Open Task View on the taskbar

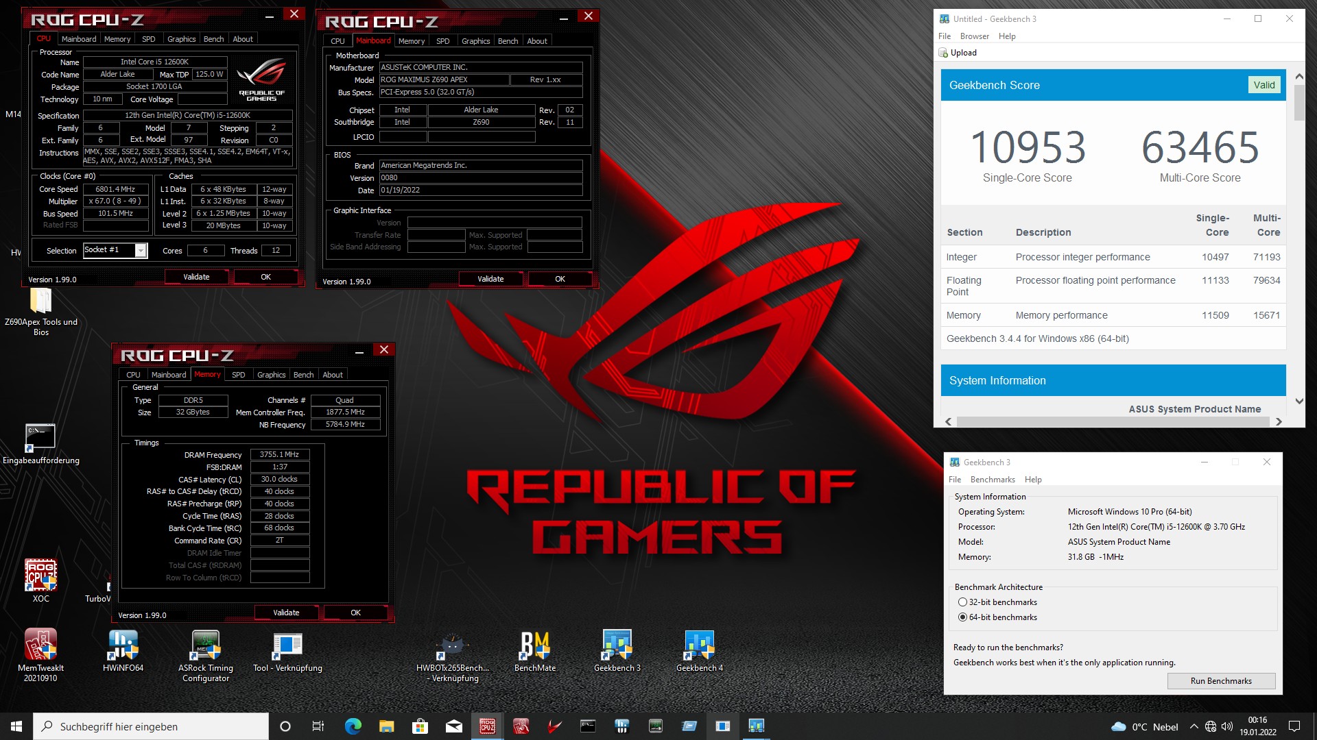click(x=318, y=726)
